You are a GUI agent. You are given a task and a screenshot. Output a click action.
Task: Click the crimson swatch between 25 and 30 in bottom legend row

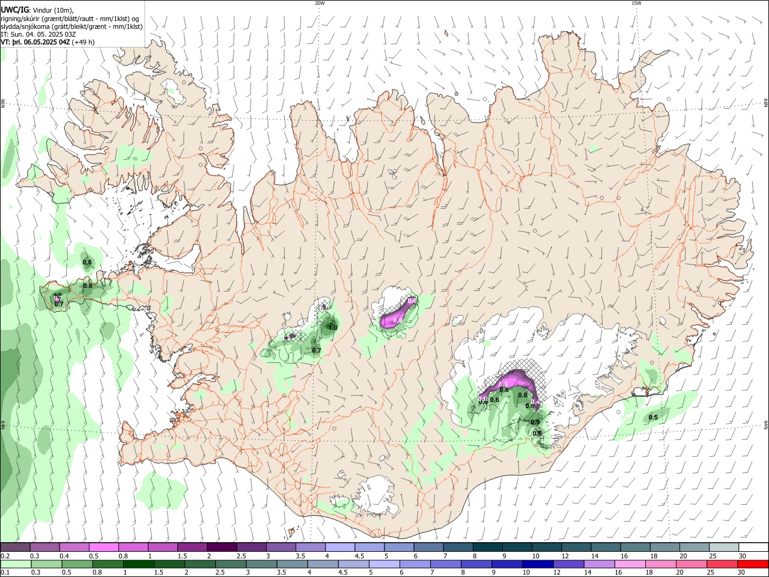click(721, 564)
